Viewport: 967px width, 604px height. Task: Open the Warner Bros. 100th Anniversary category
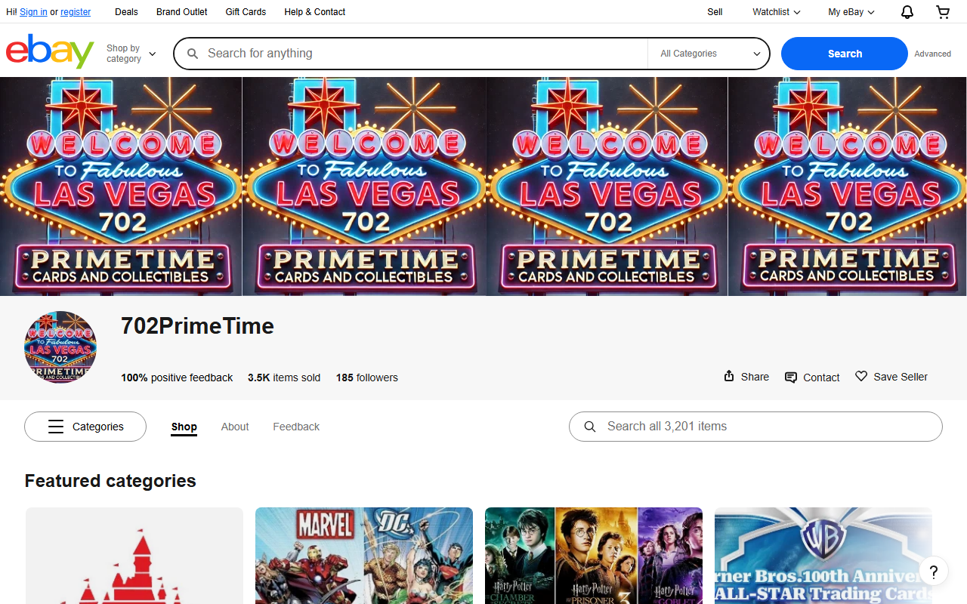point(823,556)
